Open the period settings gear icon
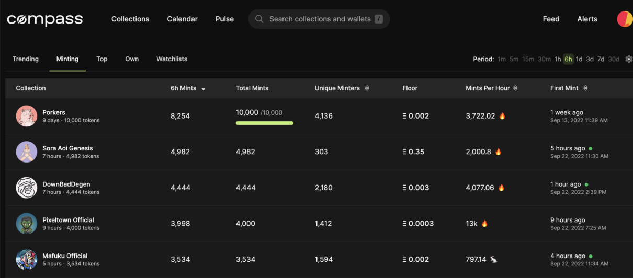Screen dimensions: 633x278 628,59
